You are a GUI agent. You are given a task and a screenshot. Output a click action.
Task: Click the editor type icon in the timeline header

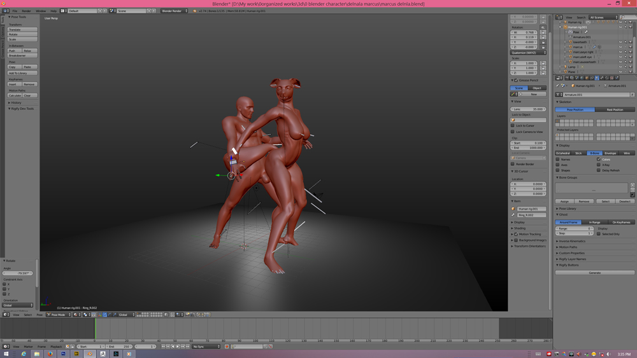[6, 347]
